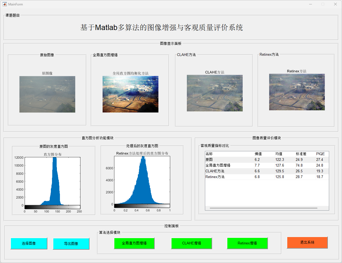Click the 熵值 column header
Image resolution: width=342 pixels, height=263 pixels.
[258, 154]
